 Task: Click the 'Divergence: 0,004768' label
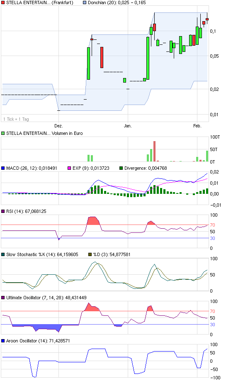pyautogui.click(x=146, y=168)
